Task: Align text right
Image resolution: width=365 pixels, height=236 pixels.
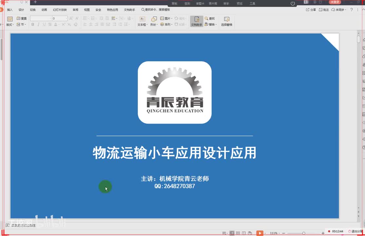Action: point(96,25)
